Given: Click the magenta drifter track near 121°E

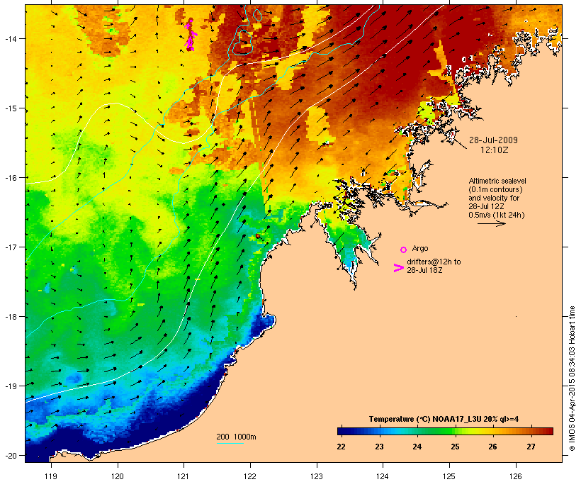Looking at the screenshot, I should tap(191, 35).
